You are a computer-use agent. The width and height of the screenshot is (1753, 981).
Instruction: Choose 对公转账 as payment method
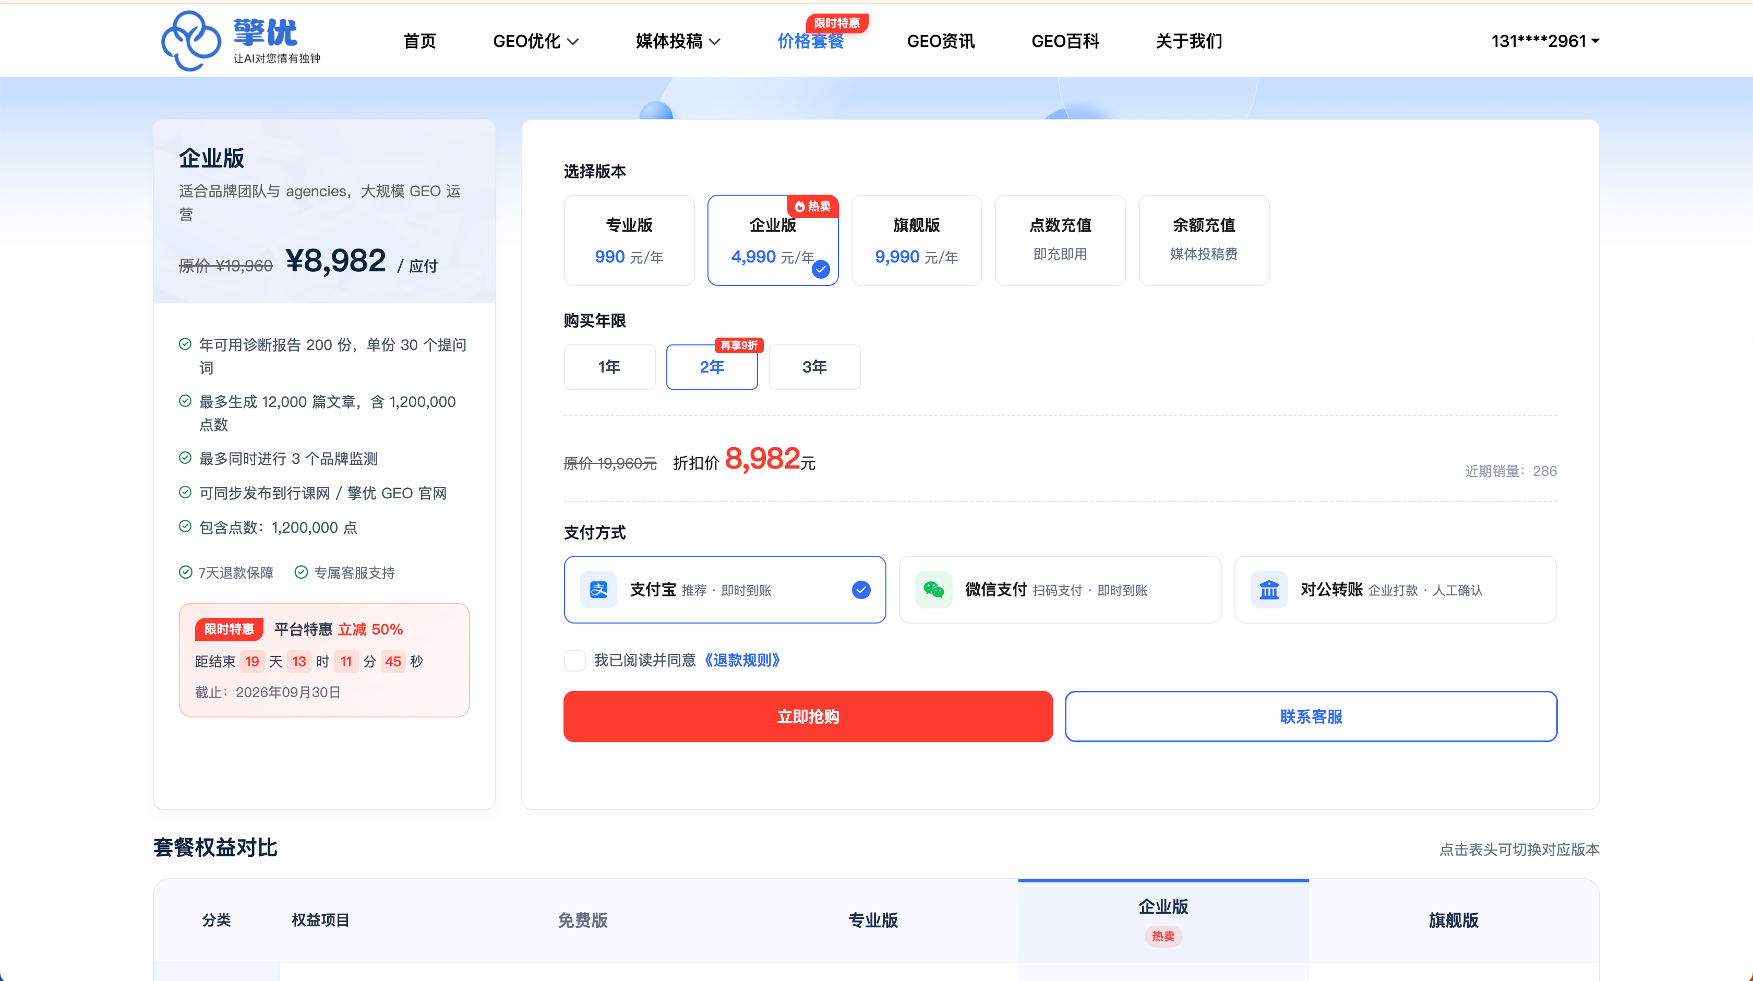(1396, 590)
